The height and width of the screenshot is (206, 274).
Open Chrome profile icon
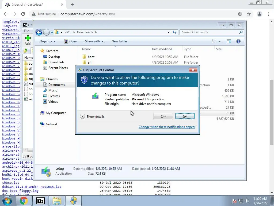(260, 14)
